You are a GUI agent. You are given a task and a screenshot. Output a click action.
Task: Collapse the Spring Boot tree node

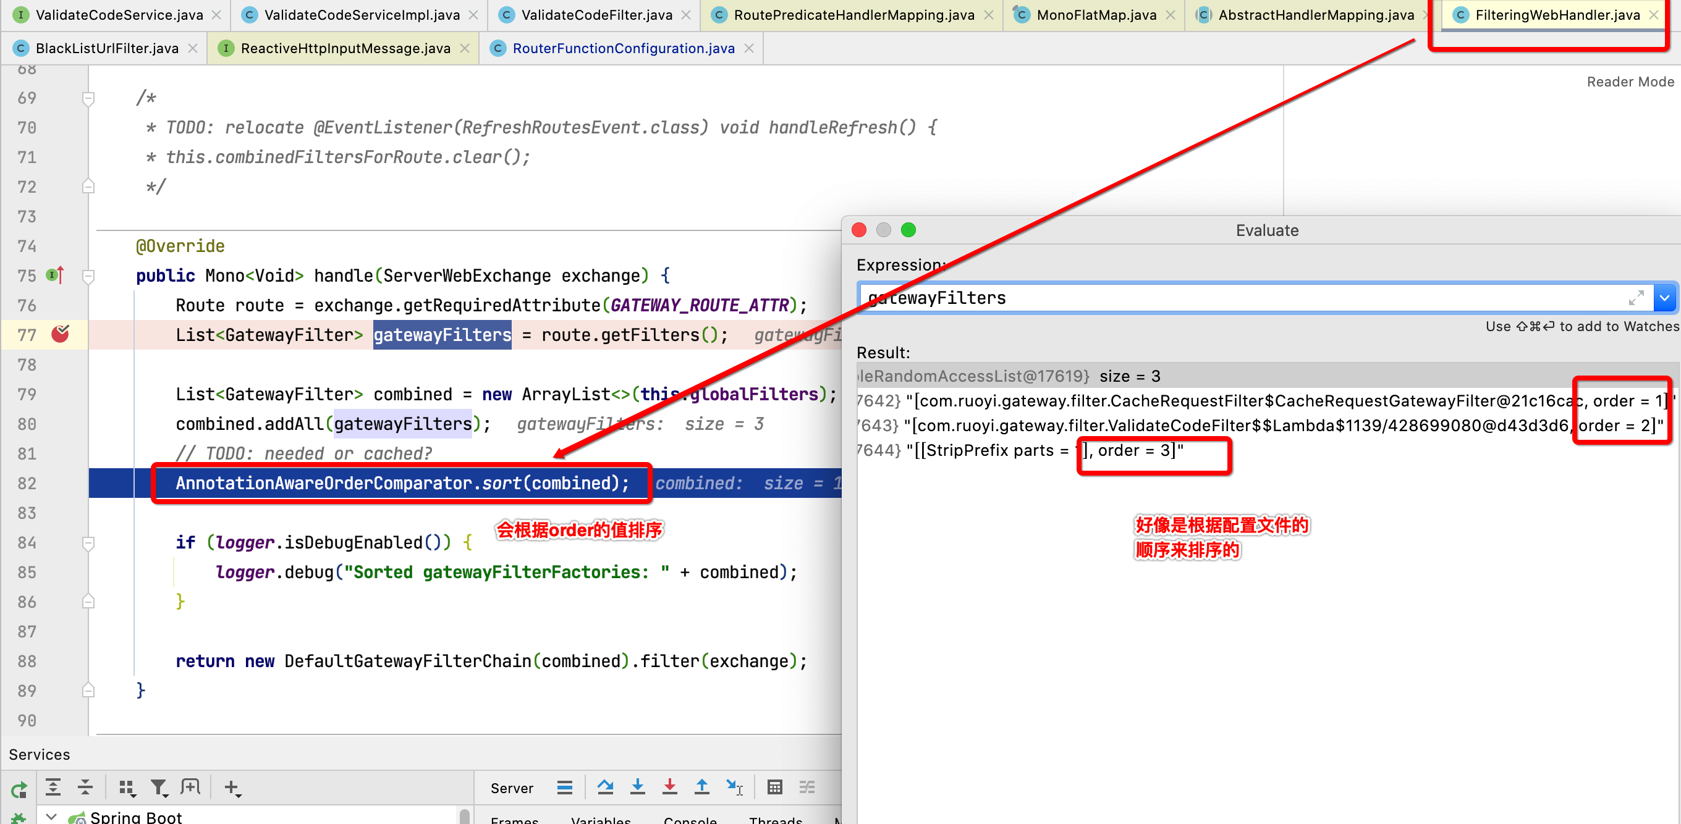pos(51,815)
